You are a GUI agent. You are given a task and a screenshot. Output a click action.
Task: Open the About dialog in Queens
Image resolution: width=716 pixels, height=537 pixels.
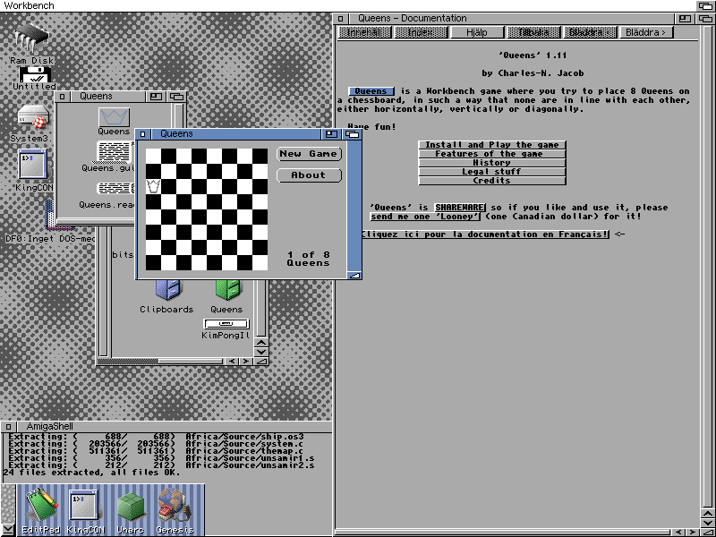[309, 175]
